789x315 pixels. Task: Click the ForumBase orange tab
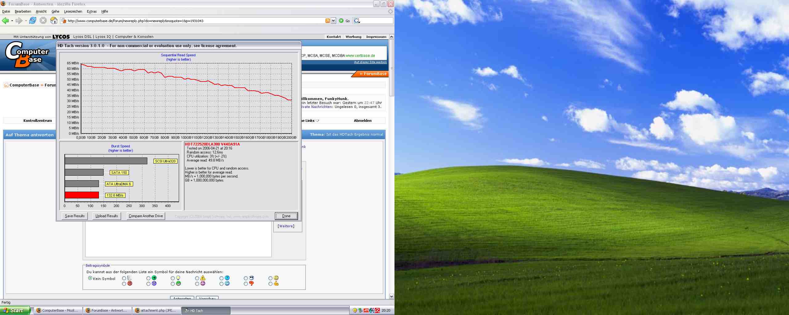tap(370, 74)
